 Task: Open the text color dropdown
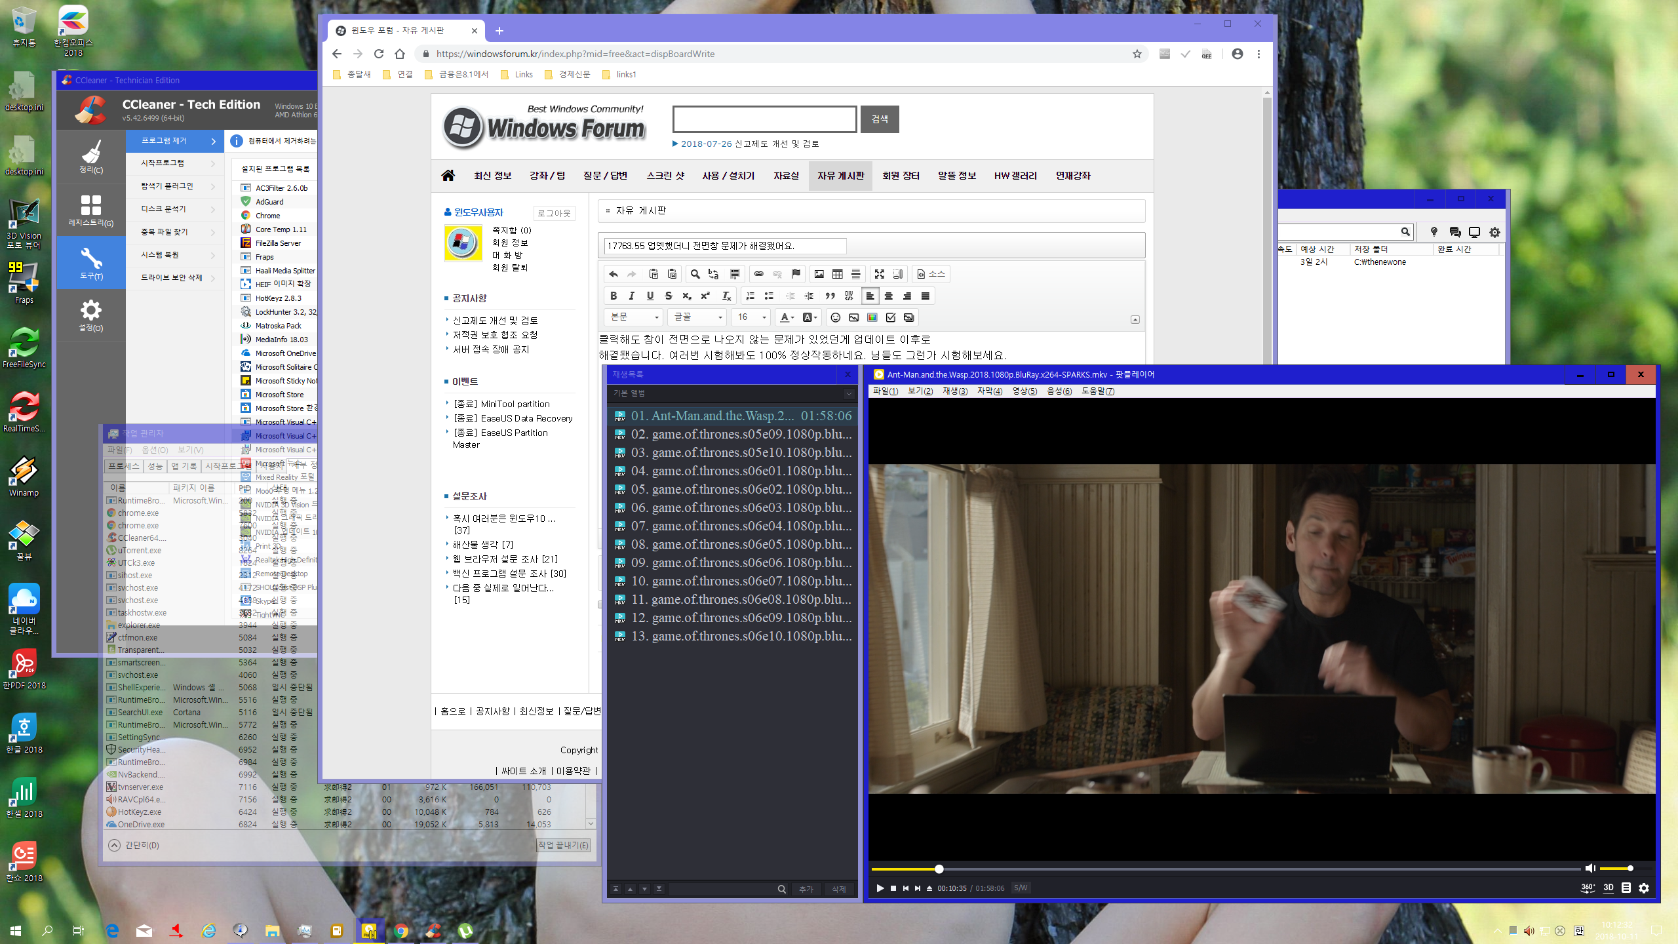point(787,317)
